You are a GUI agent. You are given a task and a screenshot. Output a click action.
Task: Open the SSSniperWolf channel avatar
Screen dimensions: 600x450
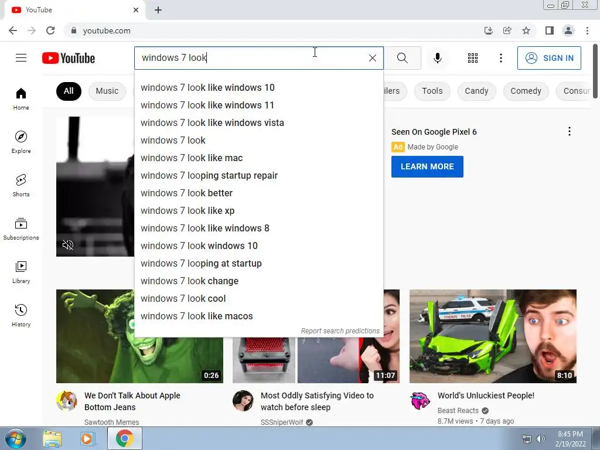[243, 401]
